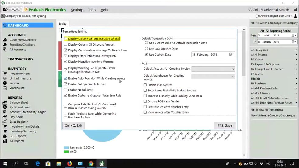Image resolution: width=299 pixels, height=168 pixels.
Task: Click the Warehouse icon in sidebar
Action: coord(5,88)
